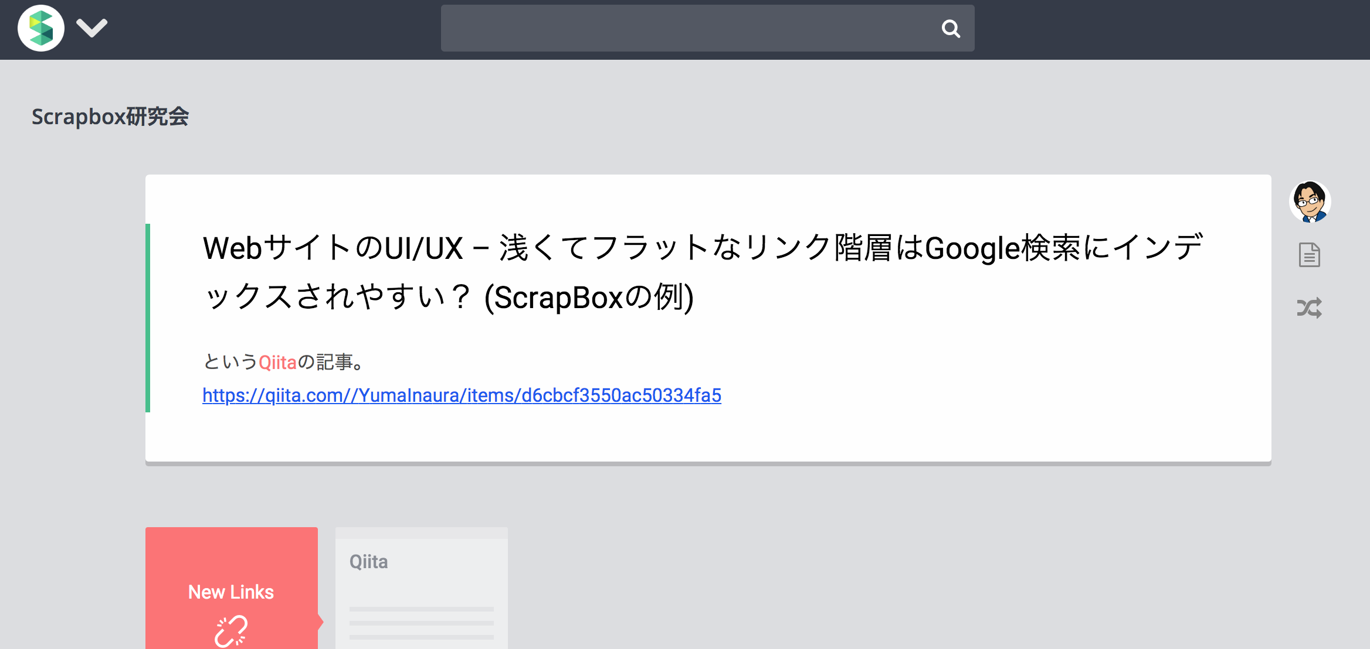Screen dimensions: 1370x649
Task: Open the Scrapbox研究会 project home
Action: point(110,117)
